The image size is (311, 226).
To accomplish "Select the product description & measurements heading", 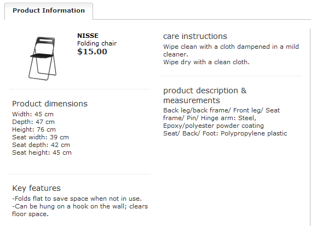I will coord(205,95).
